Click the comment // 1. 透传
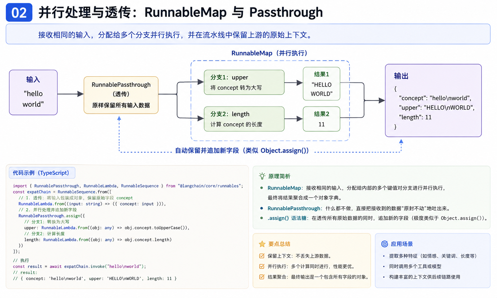Image resolution: width=497 pixels, height=298 pixels. coord(76,198)
